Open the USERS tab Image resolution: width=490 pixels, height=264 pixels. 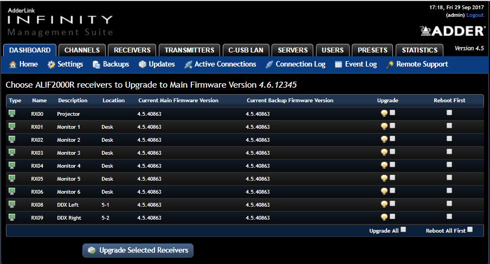(332, 50)
